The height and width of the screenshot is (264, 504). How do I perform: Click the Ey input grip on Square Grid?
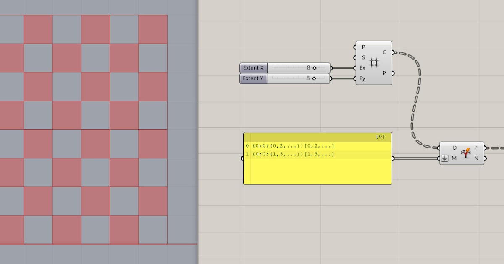point(354,78)
